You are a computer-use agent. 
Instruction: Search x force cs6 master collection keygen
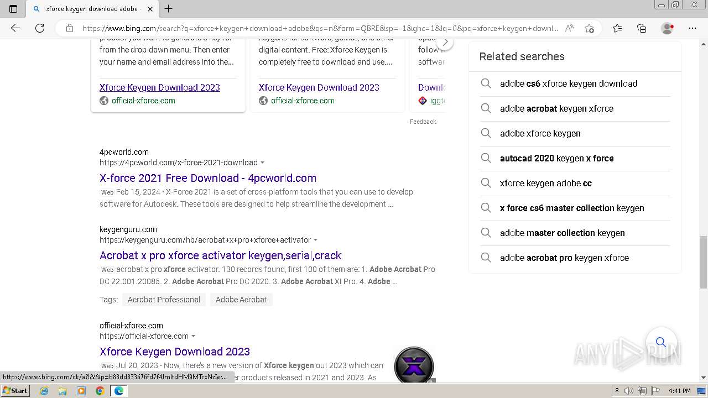(x=575, y=208)
